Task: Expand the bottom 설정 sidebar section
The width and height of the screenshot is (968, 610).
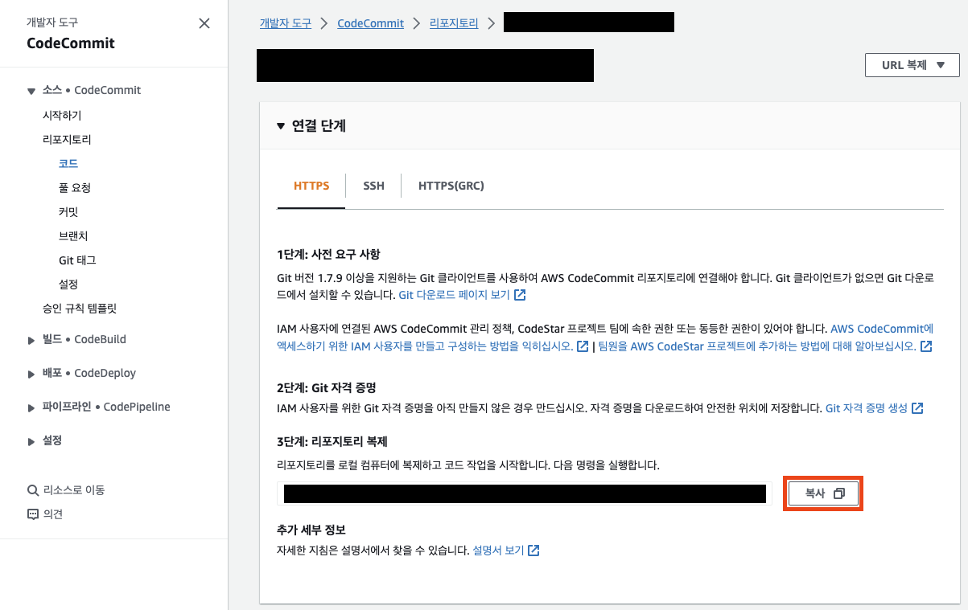Action: click(x=31, y=441)
